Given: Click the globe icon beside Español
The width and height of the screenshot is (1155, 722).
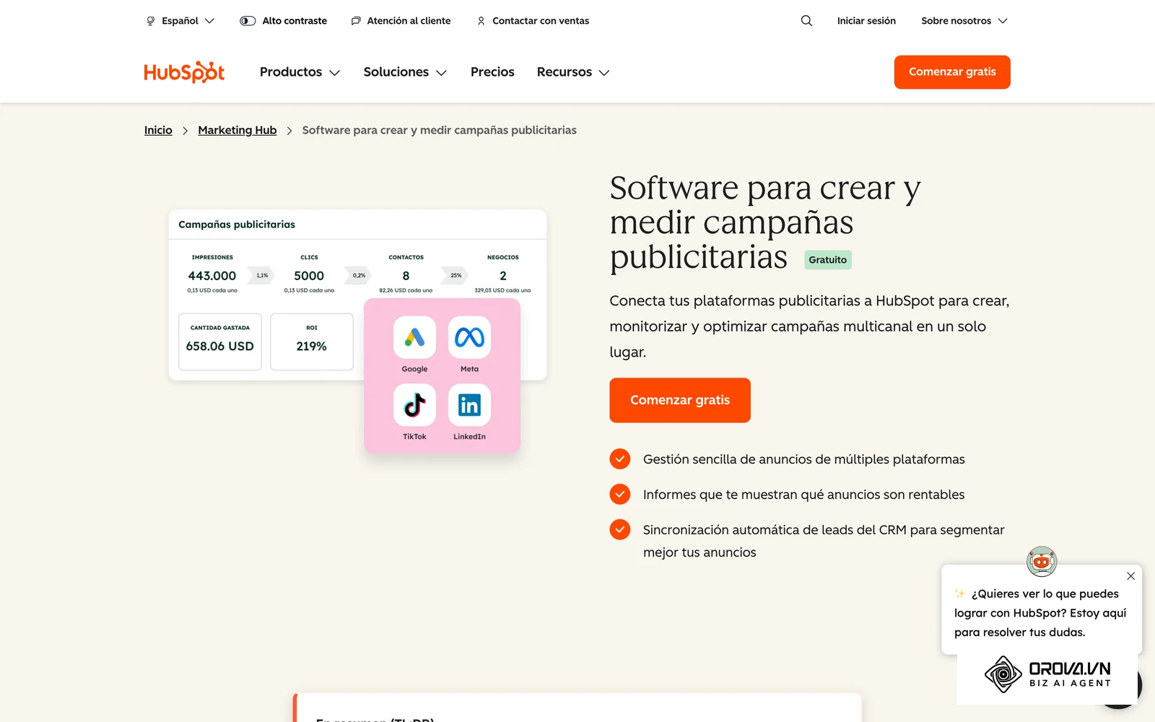Looking at the screenshot, I should pyautogui.click(x=150, y=21).
